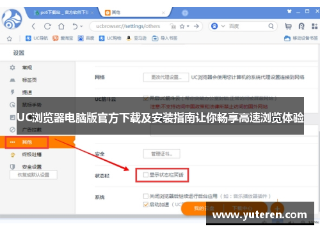Screen dimensions: 320x231
Task: Click the R extension icon in toolbar
Action: 301,26
